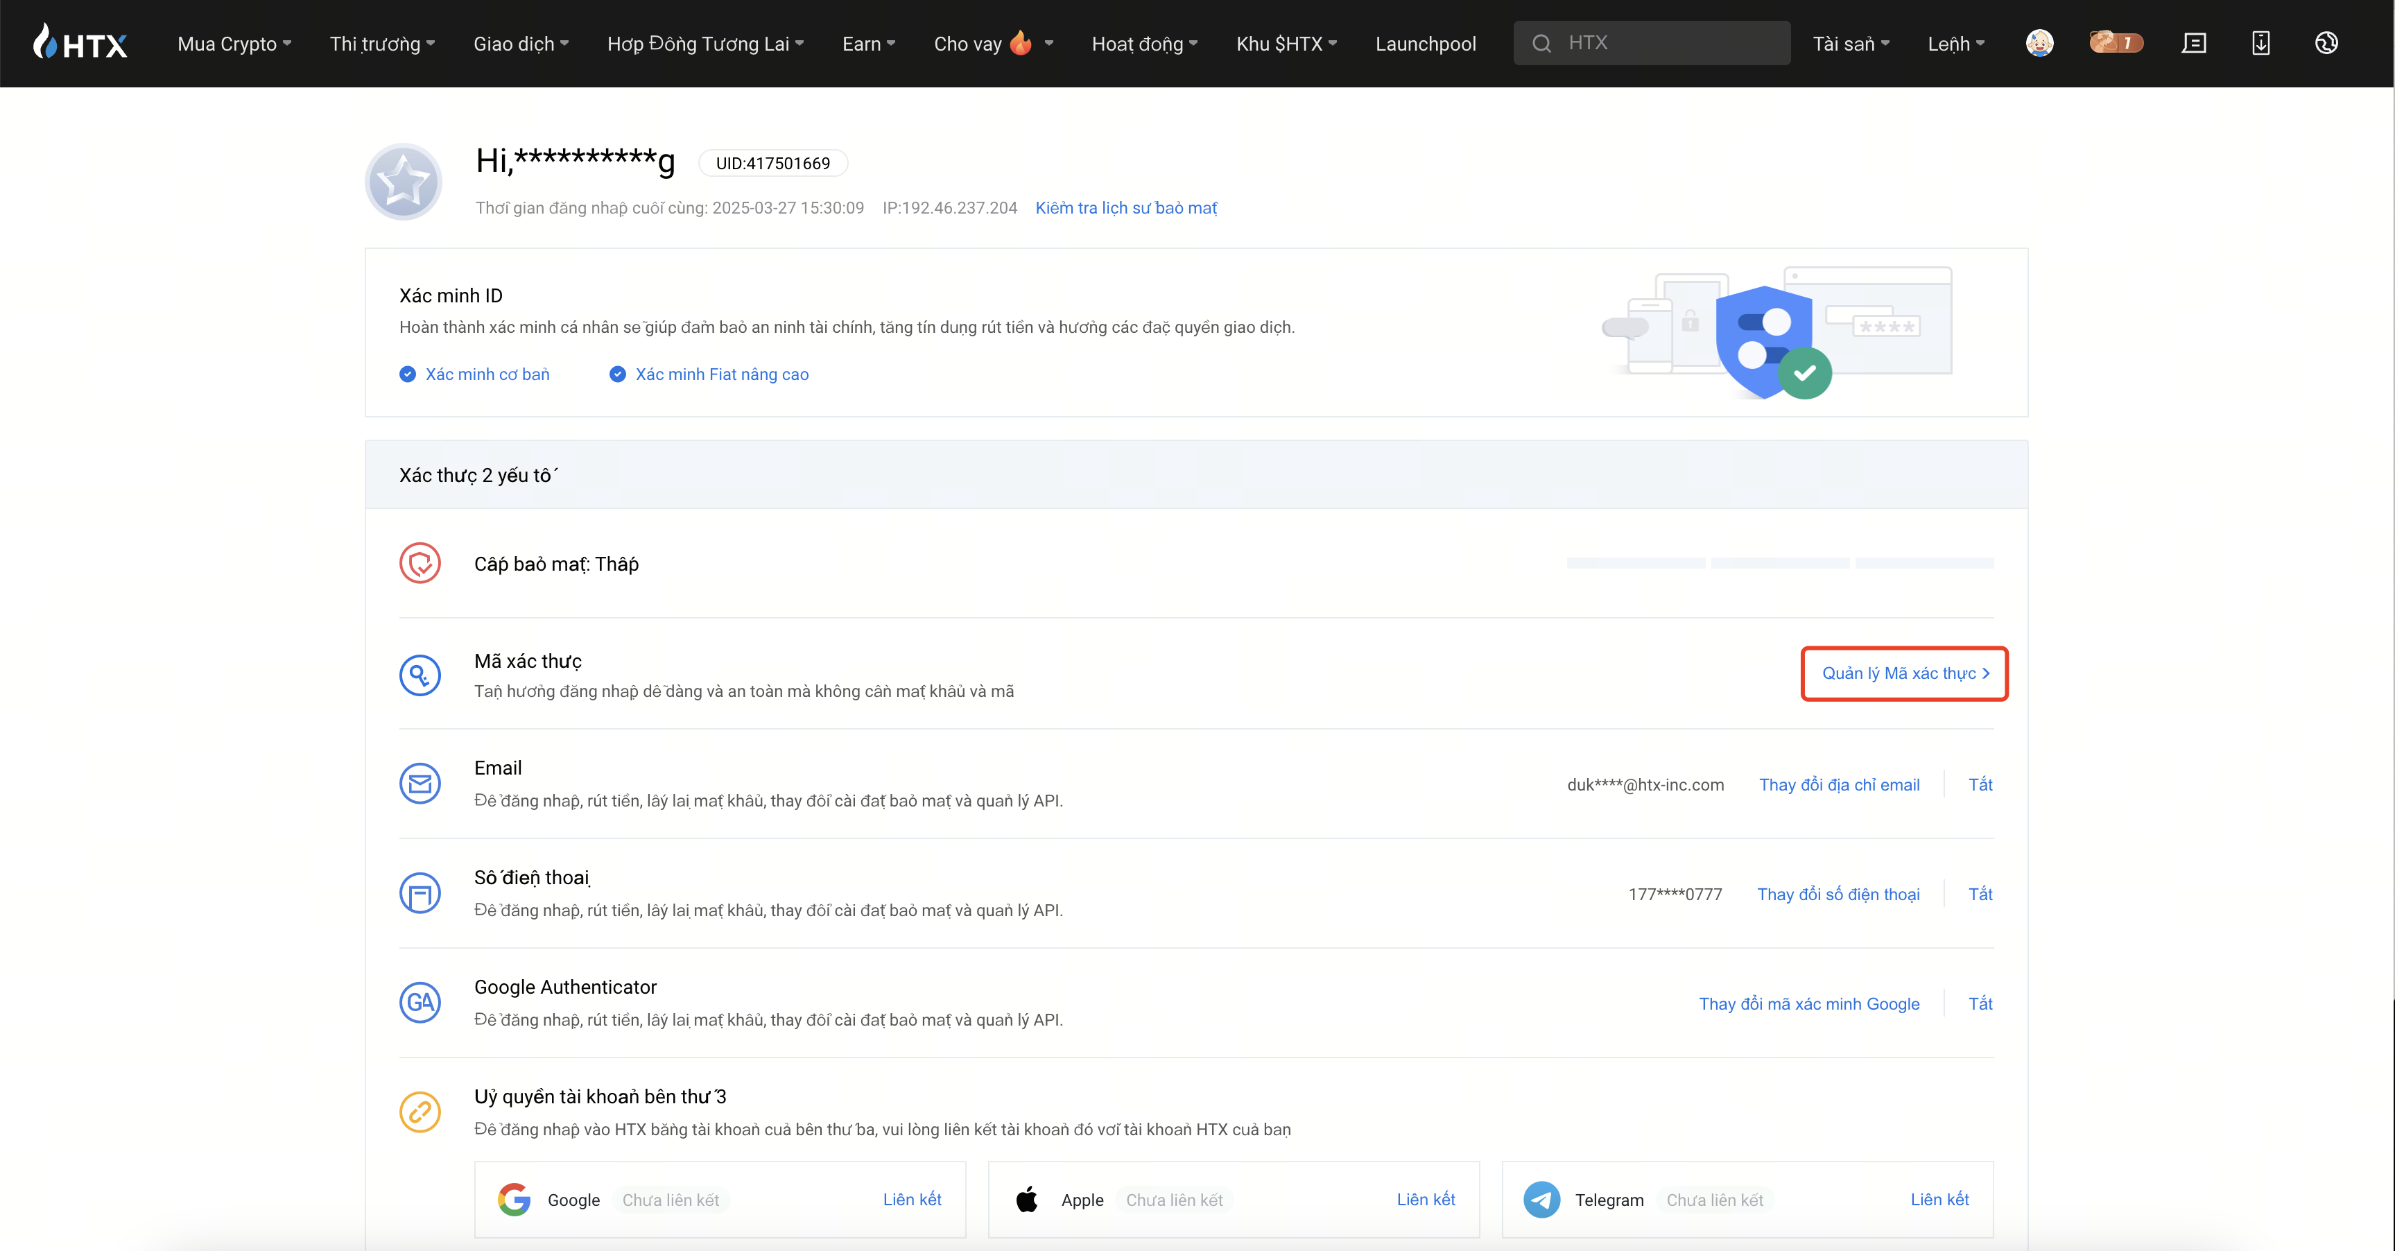Click Thay đổi mã xác minh Google
The height and width of the screenshot is (1251, 2395).
point(1808,1003)
